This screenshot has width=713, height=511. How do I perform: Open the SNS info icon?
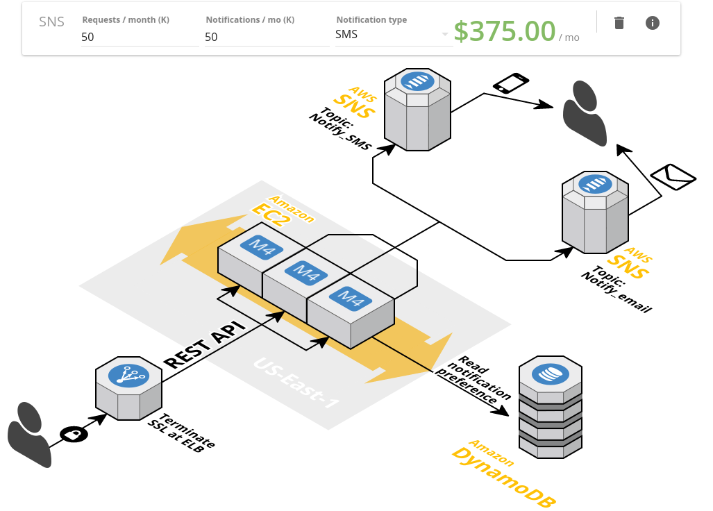653,23
